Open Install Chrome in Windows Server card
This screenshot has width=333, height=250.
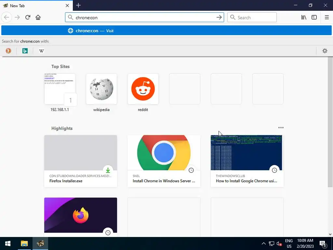[x=164, y=161]
